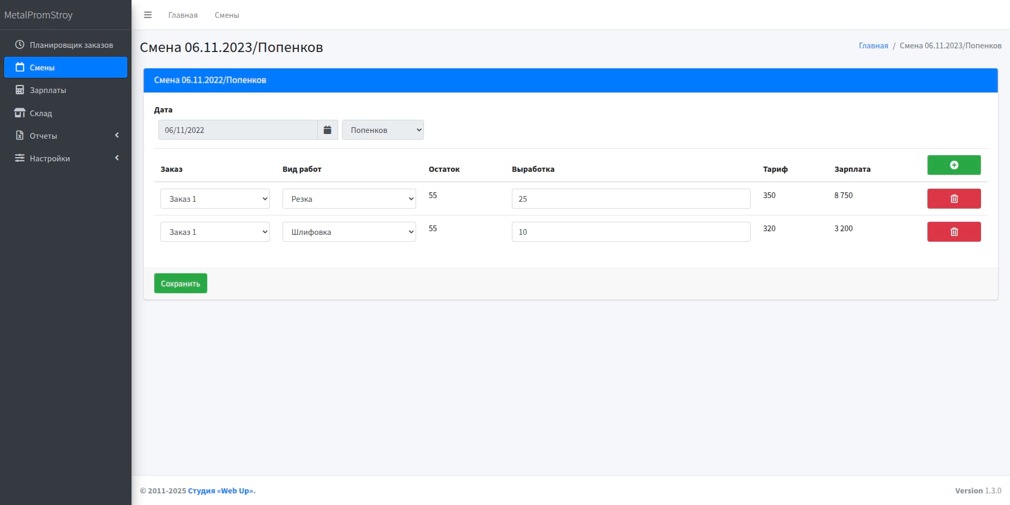Click Смены in the top navigation bar
Image resolution: width=1010 pixels, height=505 pixels.
[227, 15]
